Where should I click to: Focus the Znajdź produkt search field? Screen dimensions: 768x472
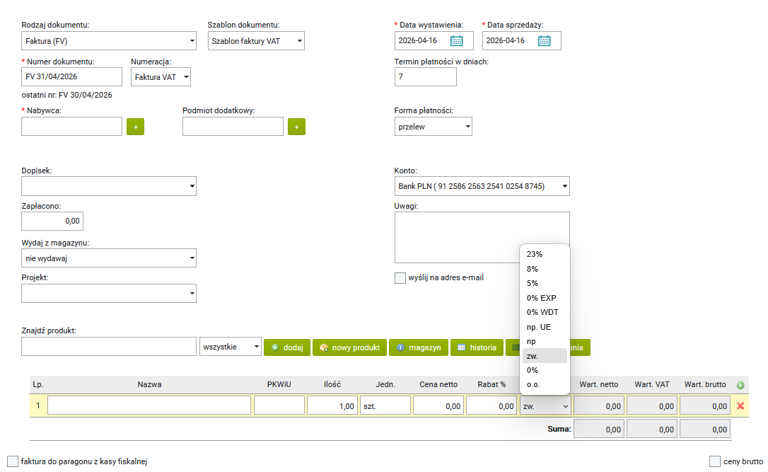(108, 347)
